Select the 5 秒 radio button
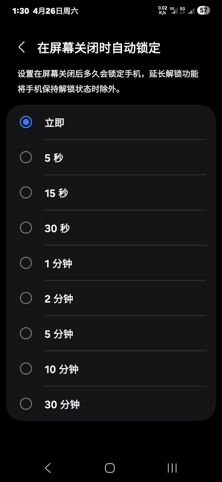Viewport: 222px width, 482px height. 26,158
